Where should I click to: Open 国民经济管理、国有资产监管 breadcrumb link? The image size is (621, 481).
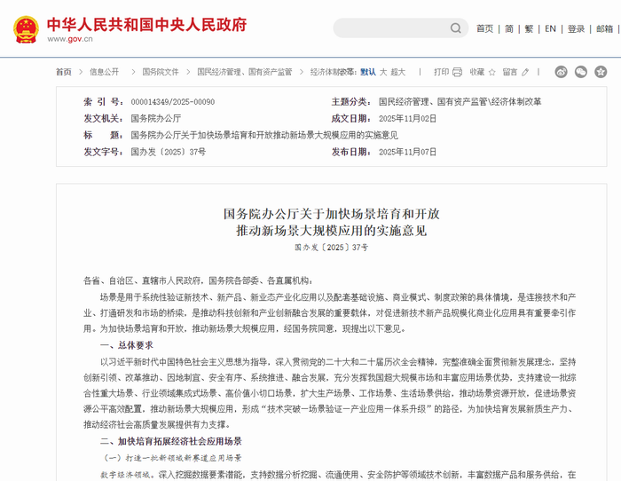point(244,72)
